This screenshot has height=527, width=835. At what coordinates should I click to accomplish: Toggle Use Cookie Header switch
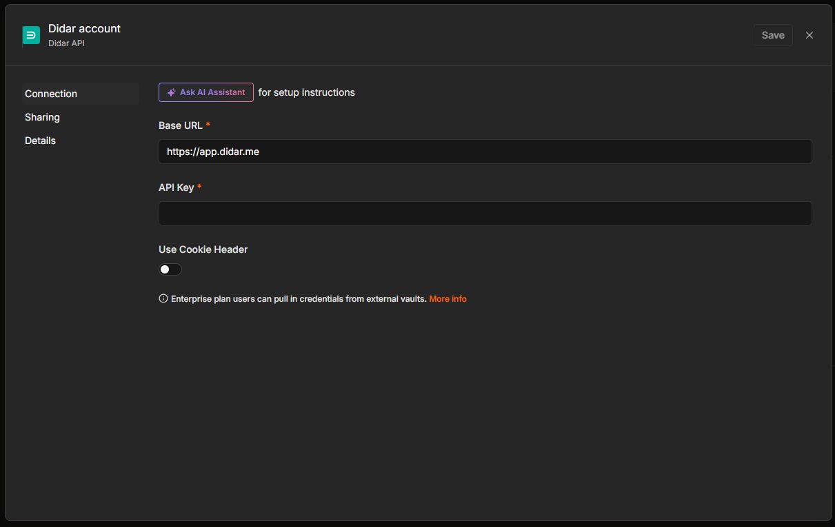click(x=170, y=269)
